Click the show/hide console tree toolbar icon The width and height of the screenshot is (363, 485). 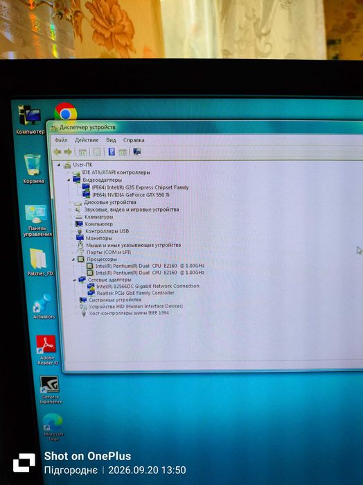[82, 152]
